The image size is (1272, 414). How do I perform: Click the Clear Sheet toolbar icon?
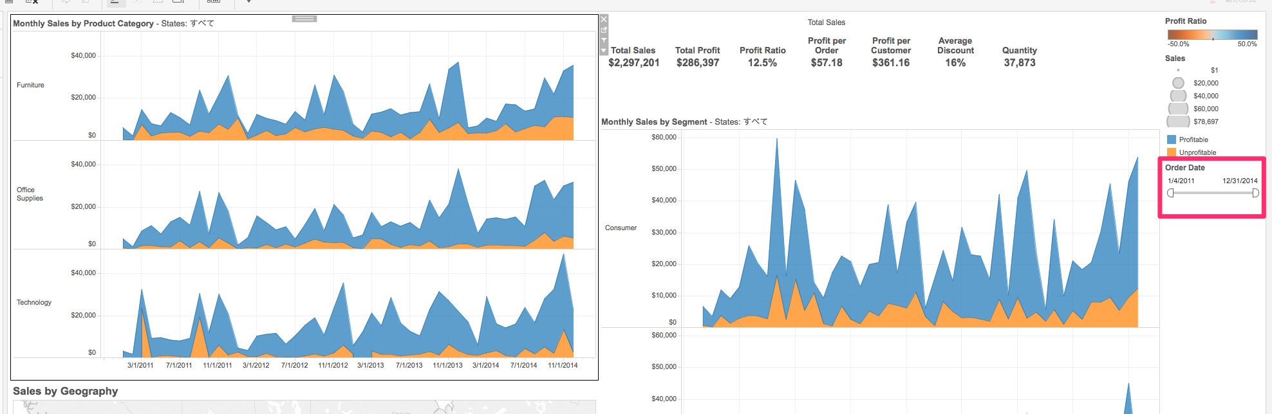31,2
